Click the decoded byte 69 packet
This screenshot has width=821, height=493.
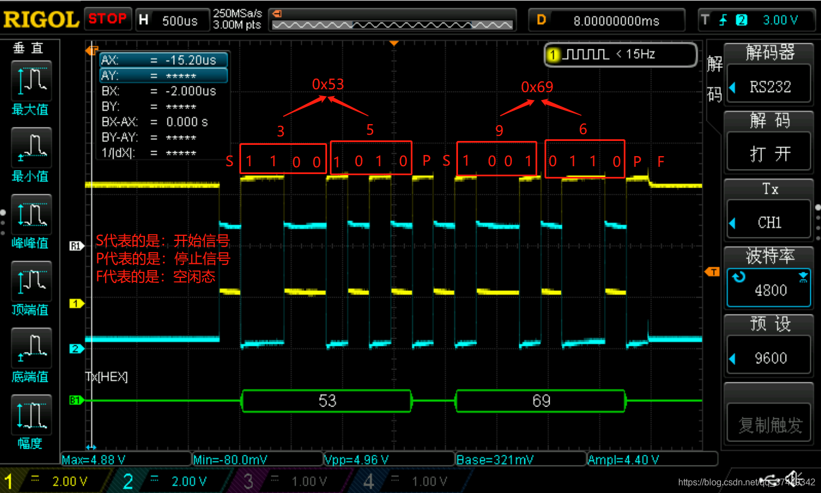(x=541, y=401)
